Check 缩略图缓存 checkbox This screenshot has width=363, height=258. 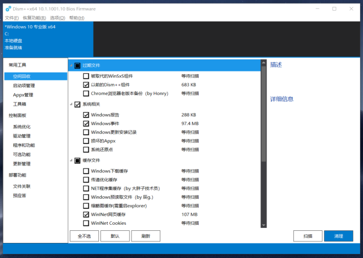click(86, 206)
